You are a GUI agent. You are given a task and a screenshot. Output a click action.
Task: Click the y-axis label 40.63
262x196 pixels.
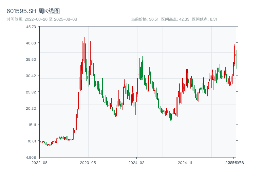click(x=31, y=43)
